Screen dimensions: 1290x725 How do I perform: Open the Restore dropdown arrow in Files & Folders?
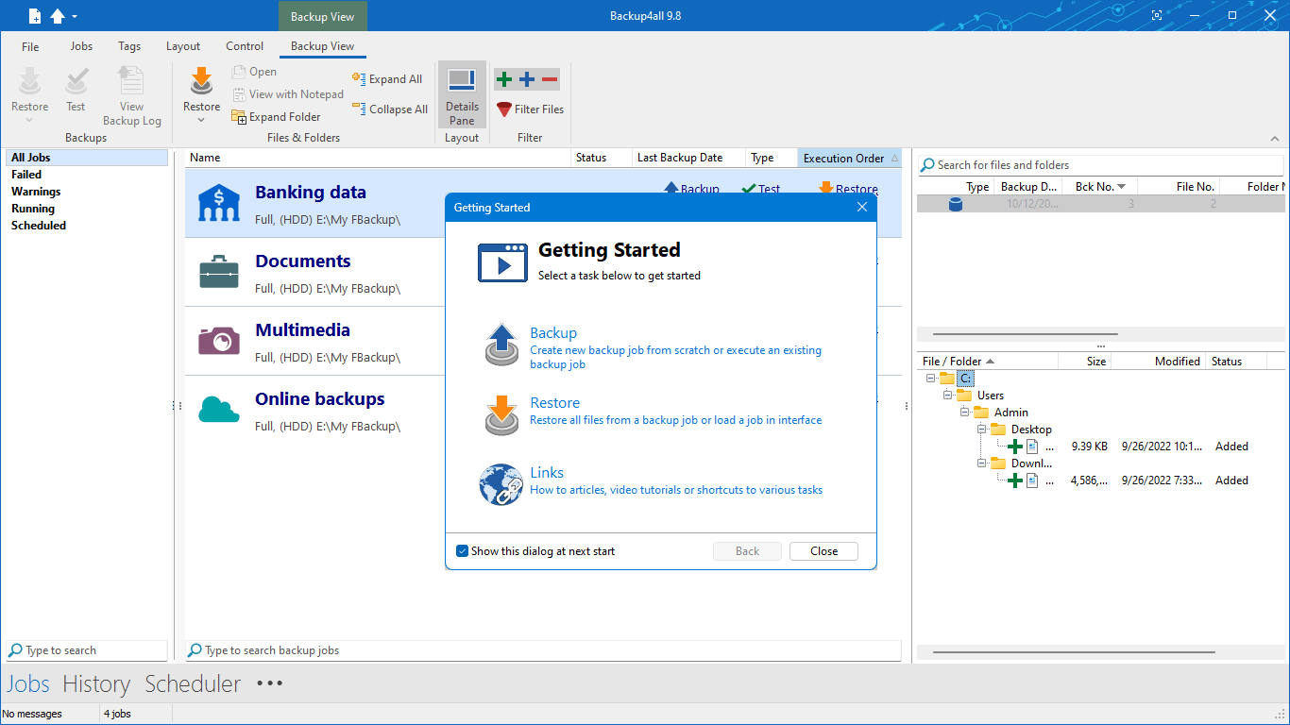pos(201,120)
